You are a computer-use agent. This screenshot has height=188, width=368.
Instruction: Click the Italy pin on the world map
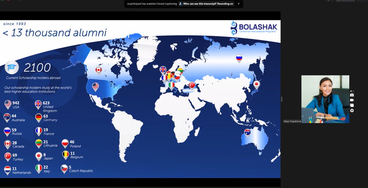click(x=172, y=85)
